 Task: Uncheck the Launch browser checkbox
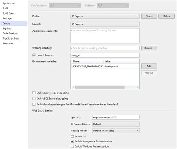click(x=34, y=55)
